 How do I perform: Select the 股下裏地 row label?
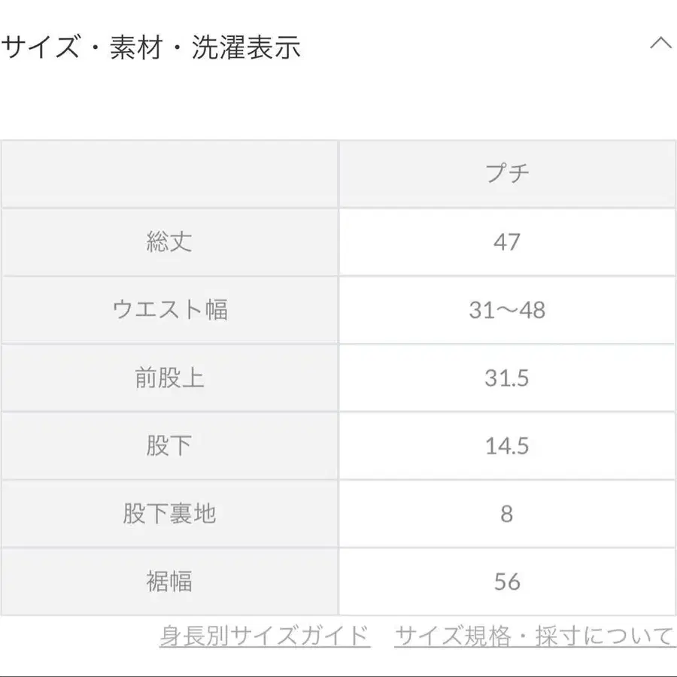(x=171, y=514)
